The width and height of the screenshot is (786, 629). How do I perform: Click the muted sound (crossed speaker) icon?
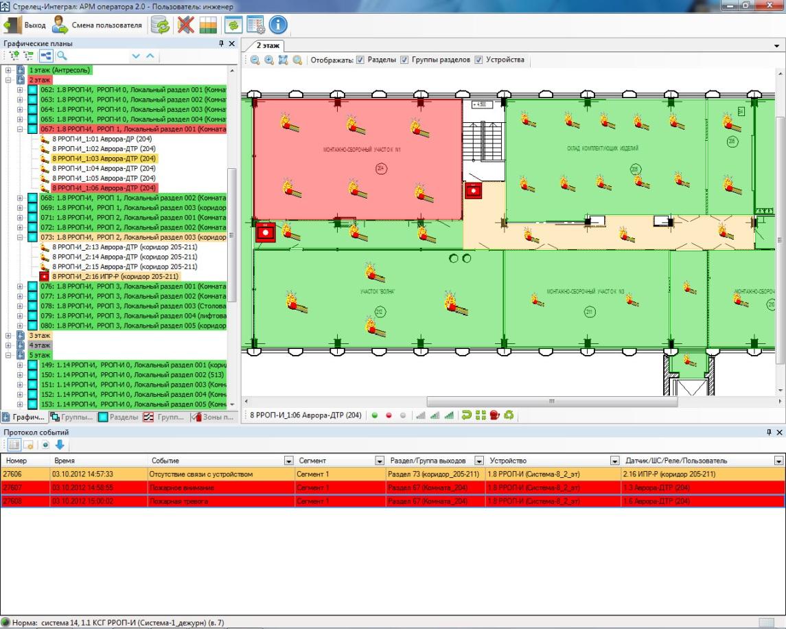185,25
